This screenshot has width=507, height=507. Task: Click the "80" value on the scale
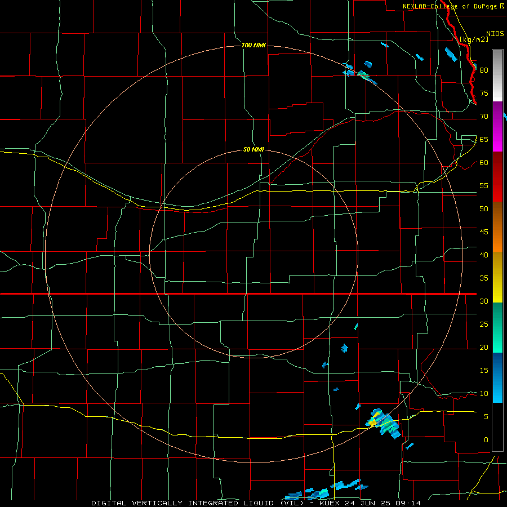484,70
